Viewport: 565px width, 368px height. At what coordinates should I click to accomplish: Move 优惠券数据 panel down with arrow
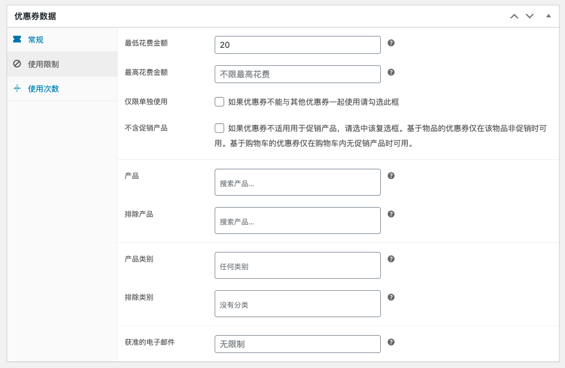pos(530,16)
